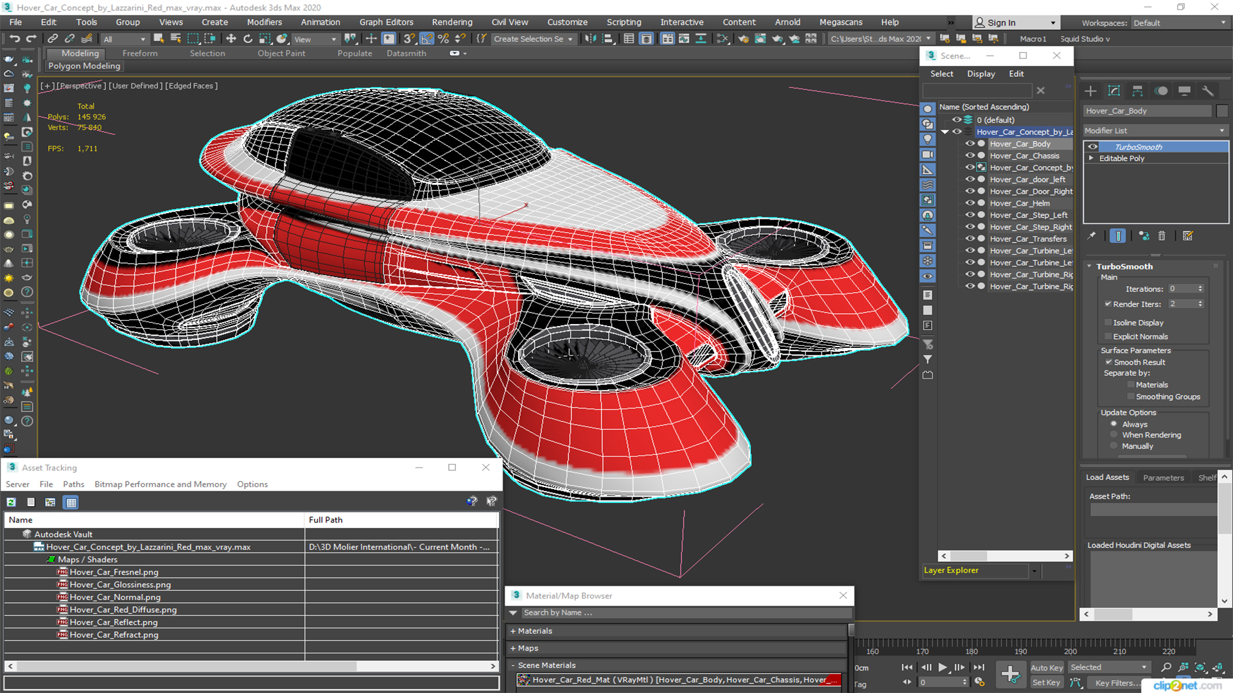1233x693 pixels.
Task: Select the Select and Rotate tool
Action: [248, 38]
